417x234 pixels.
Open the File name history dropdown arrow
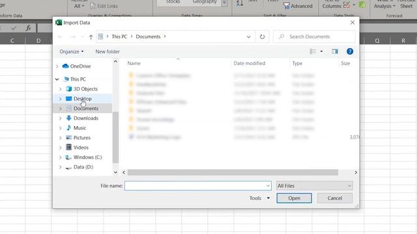point(268,186)
